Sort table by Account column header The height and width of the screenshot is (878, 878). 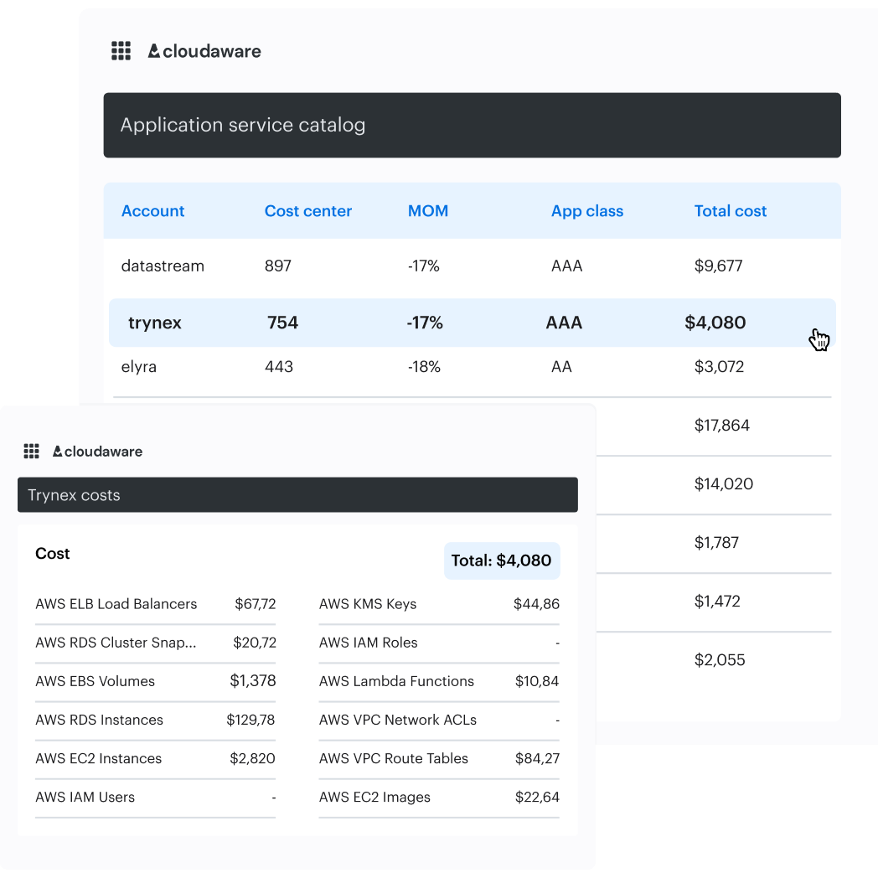click(152, 211)
